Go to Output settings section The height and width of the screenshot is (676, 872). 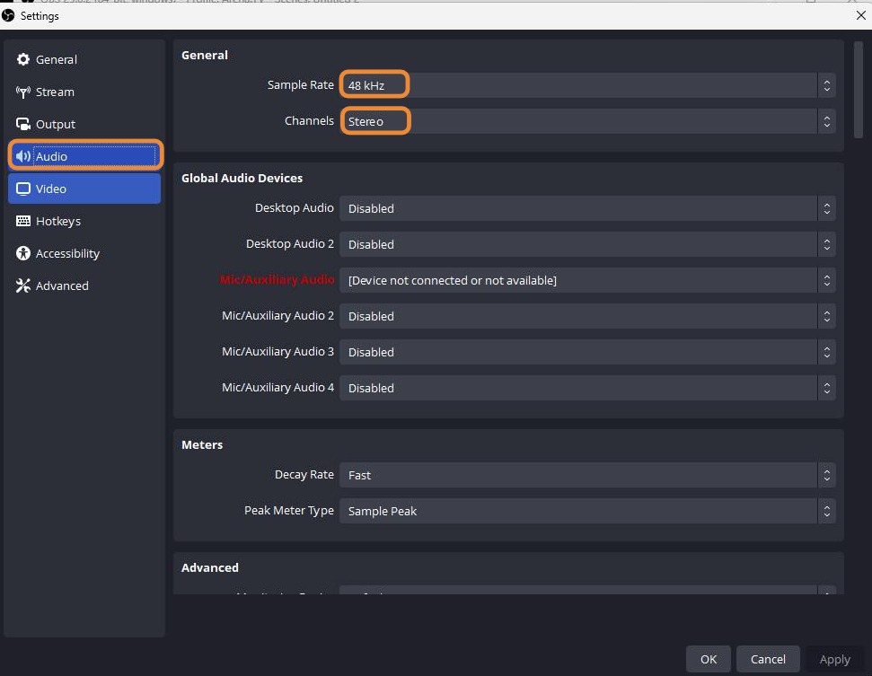pos(84,124)
